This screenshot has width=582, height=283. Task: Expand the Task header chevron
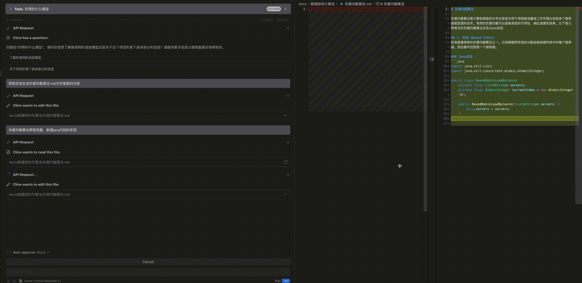pos(10,9)
